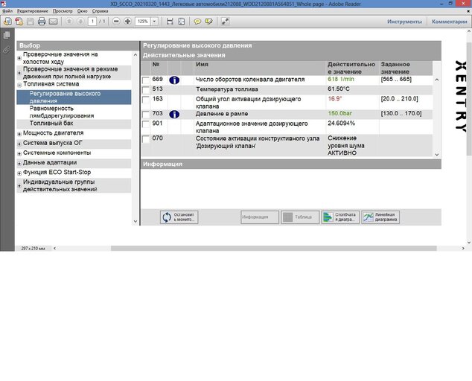The image size is (472, 381).
Task: Toggle read mode expand icon
Action: click(x=225, y=22)
